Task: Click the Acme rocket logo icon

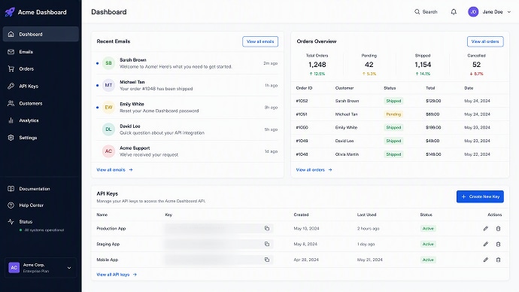Action: pos(10,12)
